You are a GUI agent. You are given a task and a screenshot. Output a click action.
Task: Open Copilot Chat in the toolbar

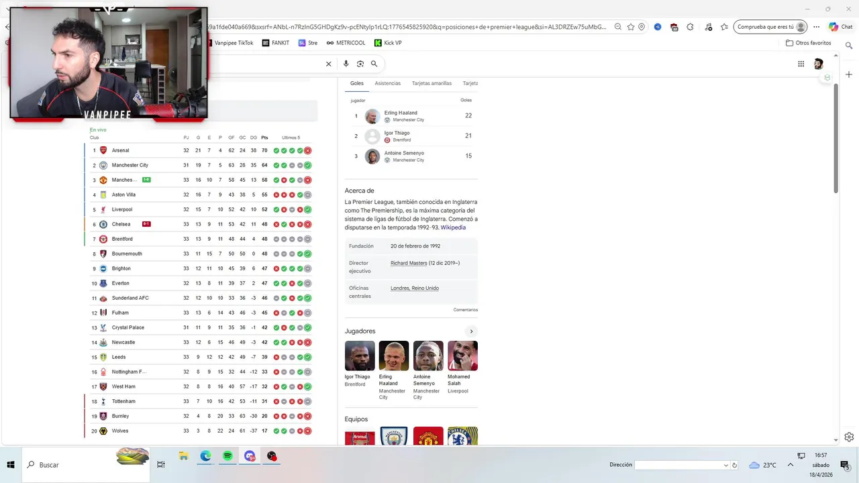[x=840, y=27]
